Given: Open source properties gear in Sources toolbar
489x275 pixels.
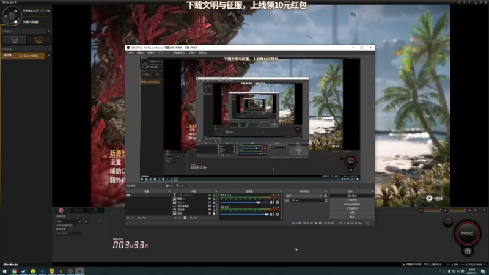Looking at the screenshot, I should click(185, 218).
